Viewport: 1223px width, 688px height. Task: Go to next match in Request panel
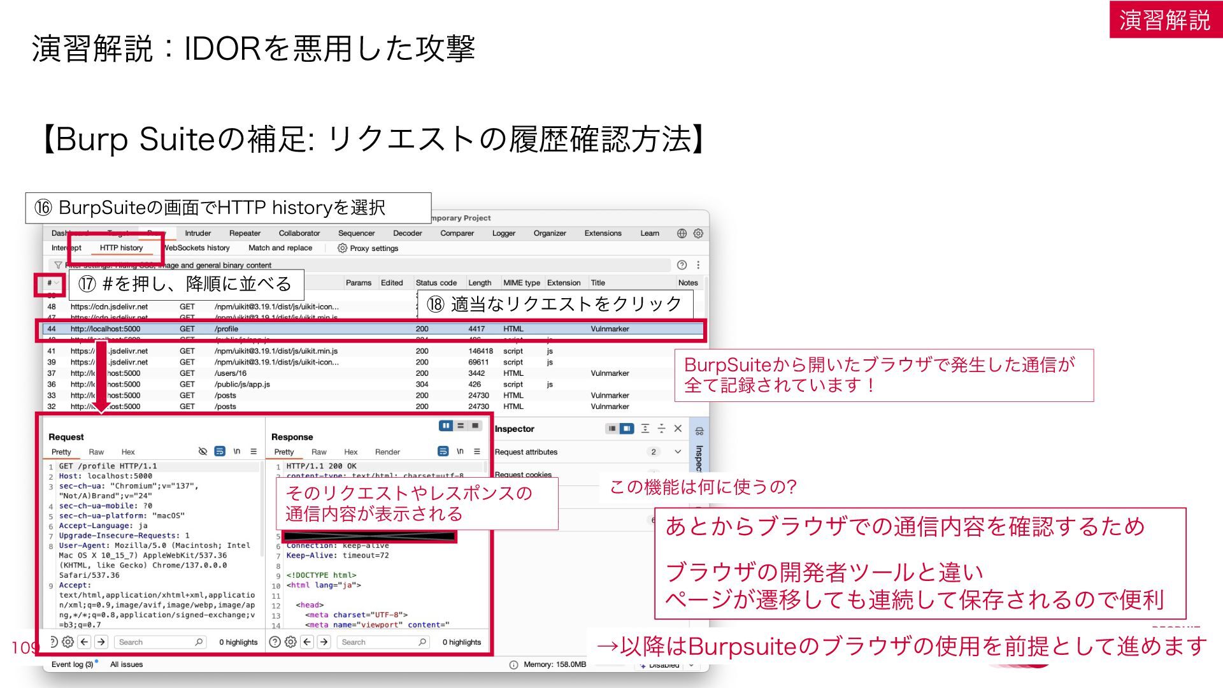[x=101, y=642]
